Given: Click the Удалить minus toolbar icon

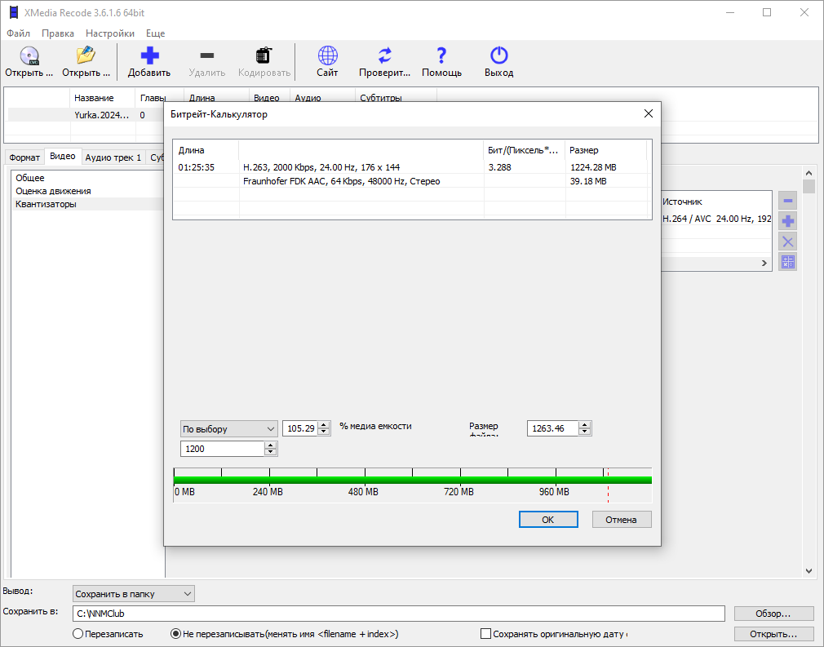Looking at the screenshot, I should pos(207,55).
